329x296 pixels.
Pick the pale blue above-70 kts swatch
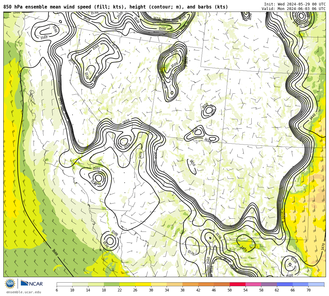click(x=316, y=284)
